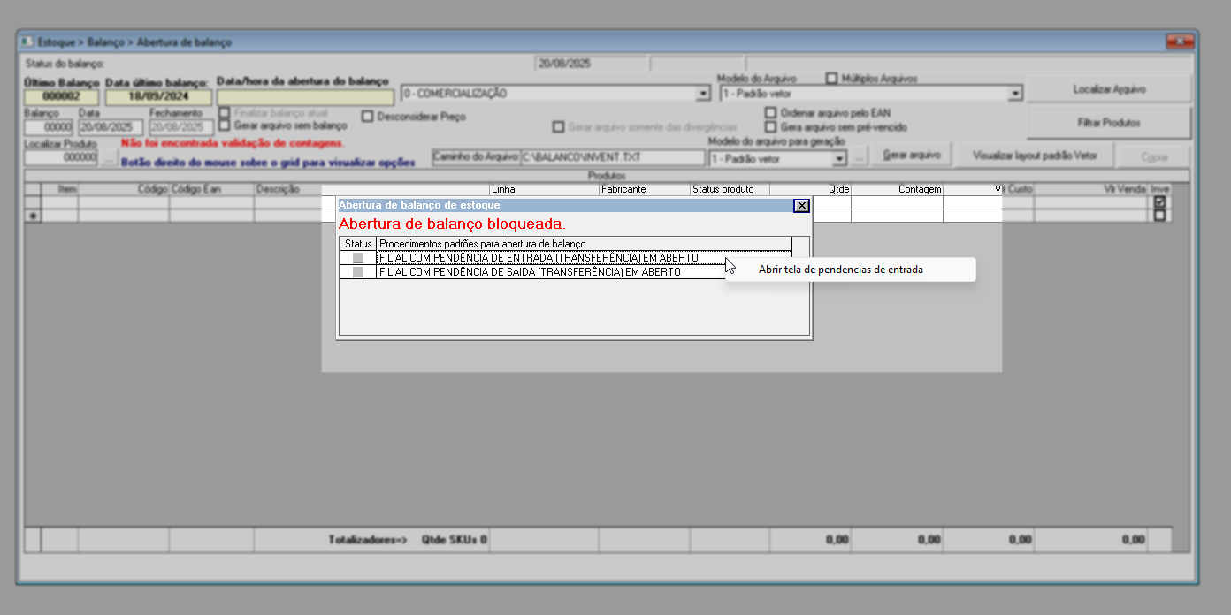Enable 'Gera arquivo sem pré-vencido' option
The width and height of the screenshot is (1231, 615).
coord(770,127)
